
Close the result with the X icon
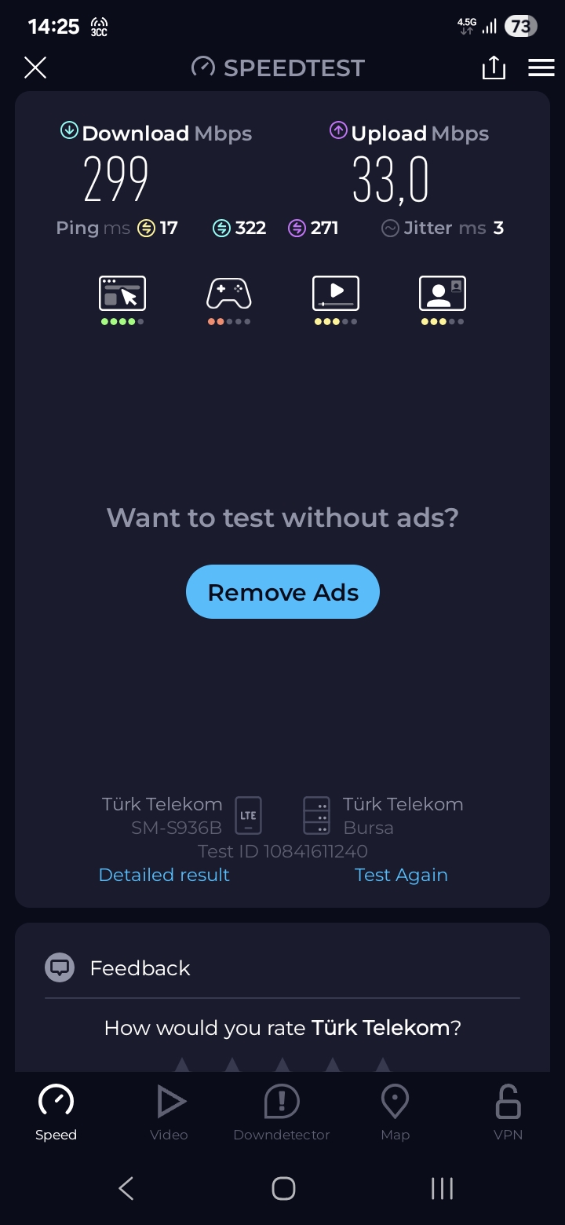35,68
